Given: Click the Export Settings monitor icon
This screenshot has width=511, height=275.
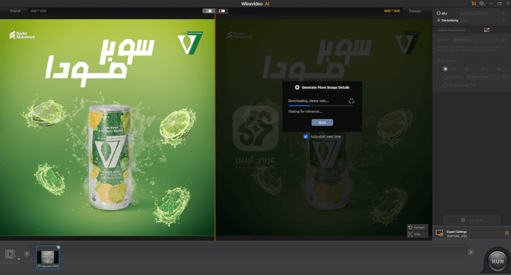Looking at the screenshot, I should (x=439, y=233).
